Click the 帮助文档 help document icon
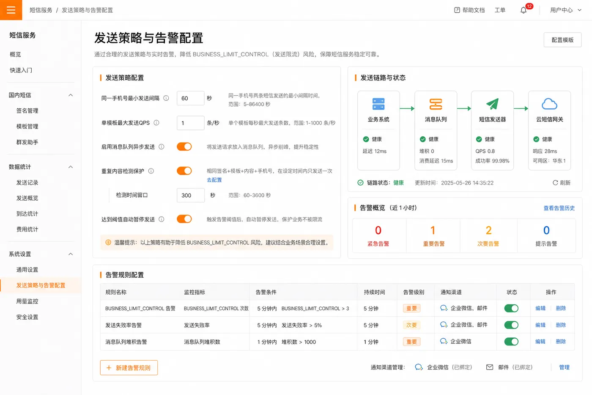The height and width of the screenshot is (395, 592). (457, 10)
